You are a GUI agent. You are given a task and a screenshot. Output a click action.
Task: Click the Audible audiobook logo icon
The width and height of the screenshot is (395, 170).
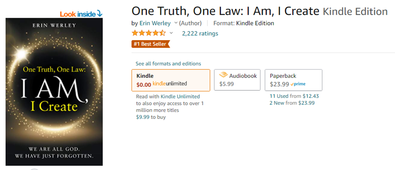[223, 75]
